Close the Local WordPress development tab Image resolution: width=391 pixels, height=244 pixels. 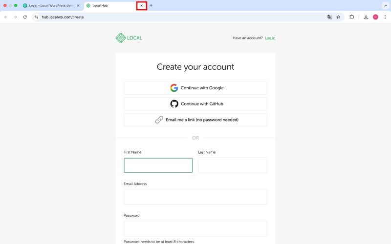point(78,5)
